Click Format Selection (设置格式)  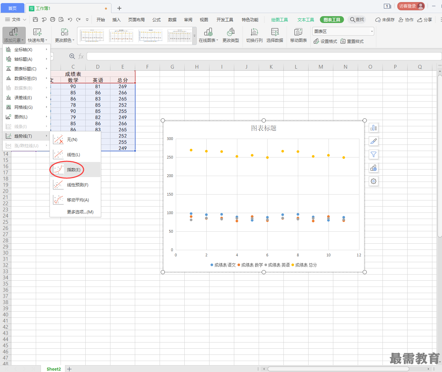coord(325,41)
